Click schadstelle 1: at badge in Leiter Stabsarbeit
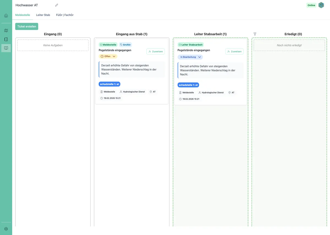330x235 pixels. pos(188,85)
